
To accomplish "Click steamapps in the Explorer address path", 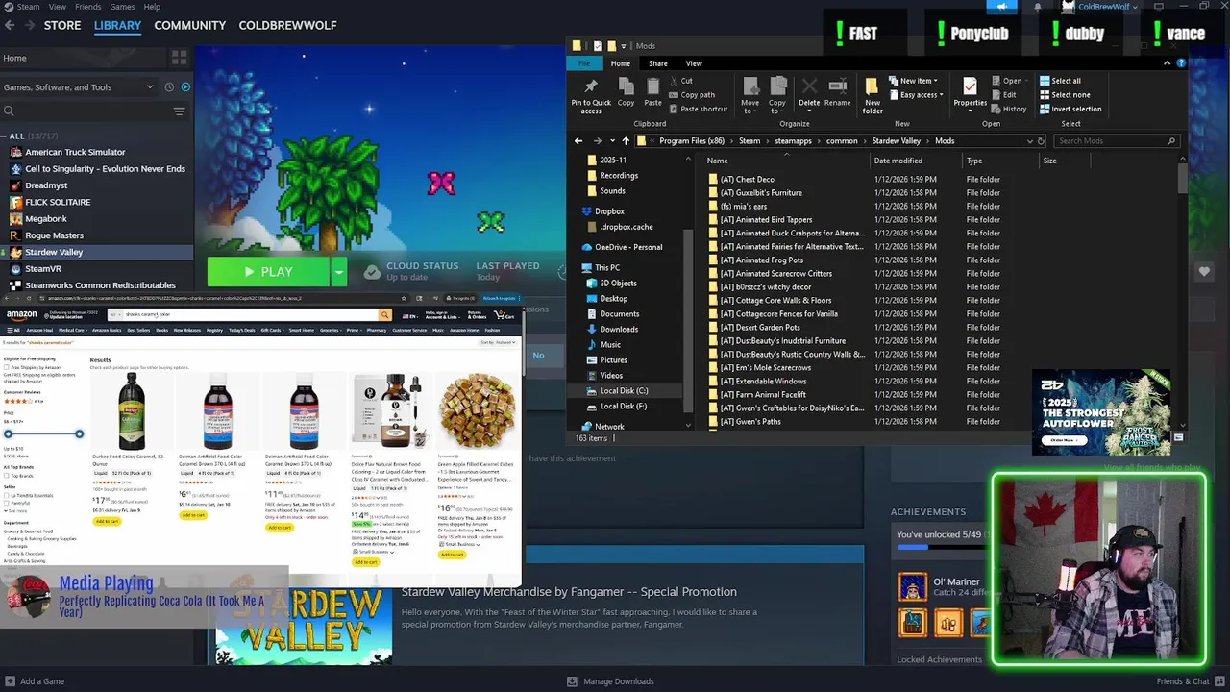I will point(793,141).
